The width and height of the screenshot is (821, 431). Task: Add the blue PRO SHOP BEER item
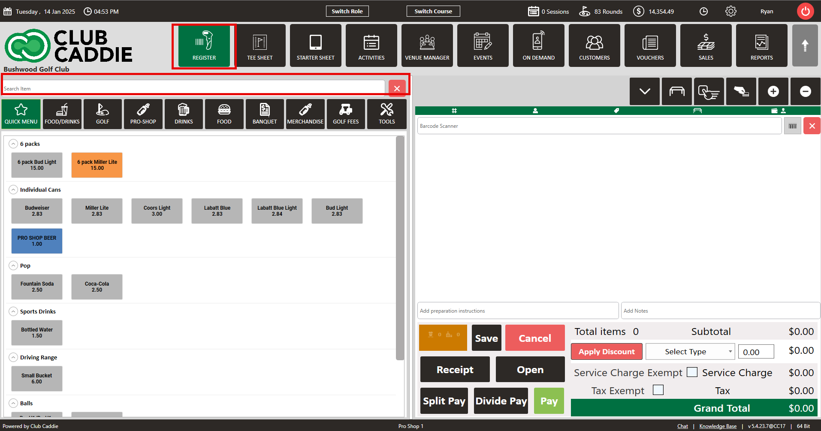tap(37, 241)
